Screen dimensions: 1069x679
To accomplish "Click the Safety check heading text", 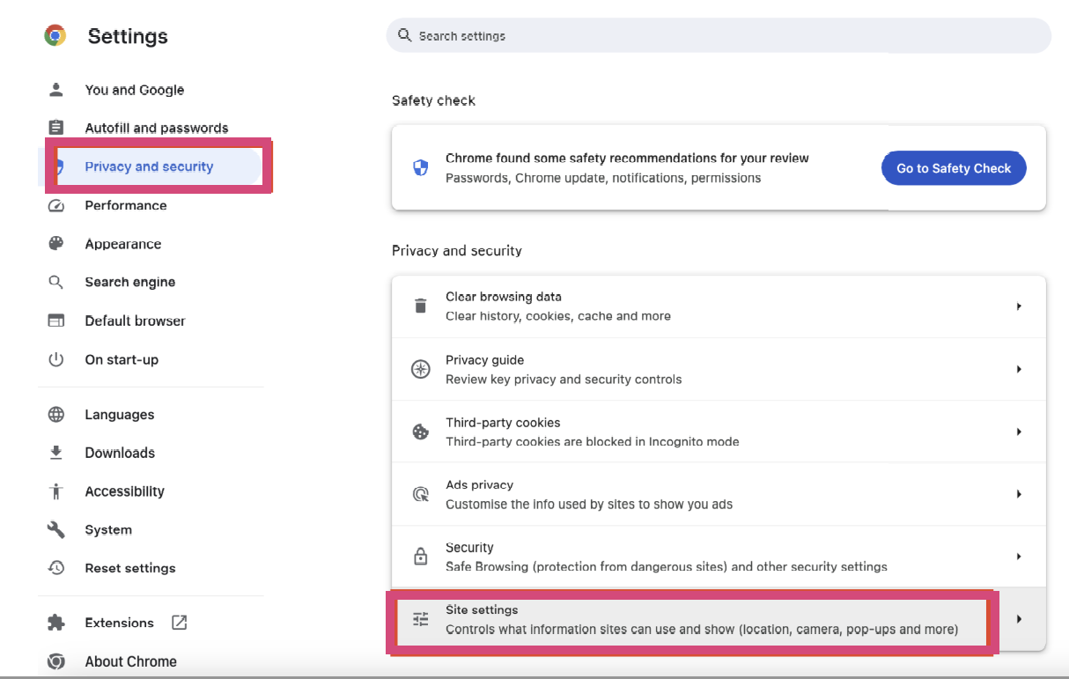I will pos(433,100).
